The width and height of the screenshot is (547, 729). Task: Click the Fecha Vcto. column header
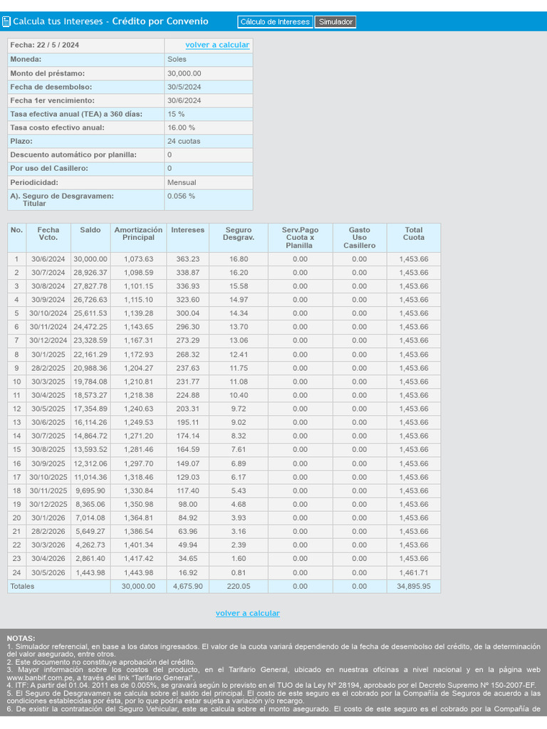[x=48, y=234]
